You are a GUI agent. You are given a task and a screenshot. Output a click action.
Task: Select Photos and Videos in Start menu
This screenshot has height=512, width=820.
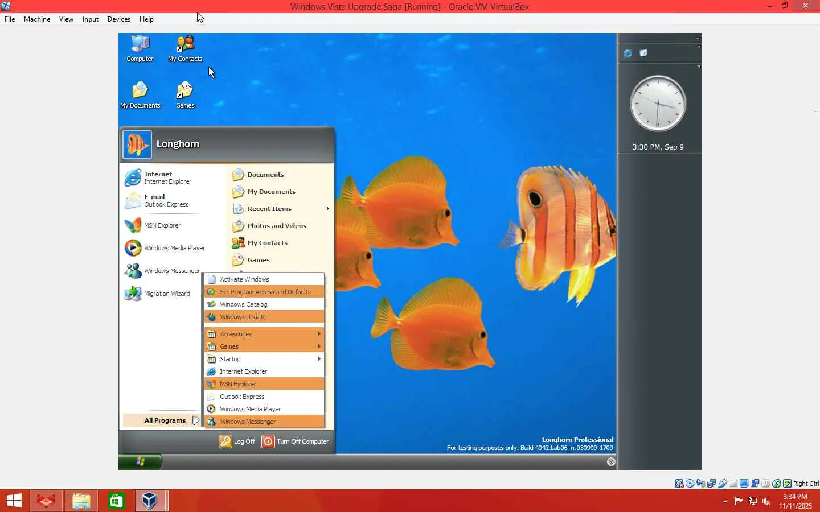tap(281, 226)
